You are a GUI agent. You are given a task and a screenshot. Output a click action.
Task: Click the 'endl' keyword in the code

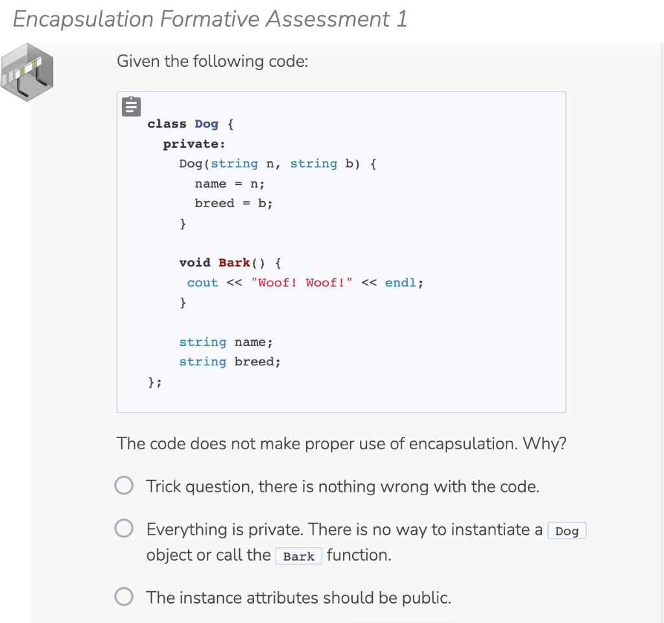(401, 282)
